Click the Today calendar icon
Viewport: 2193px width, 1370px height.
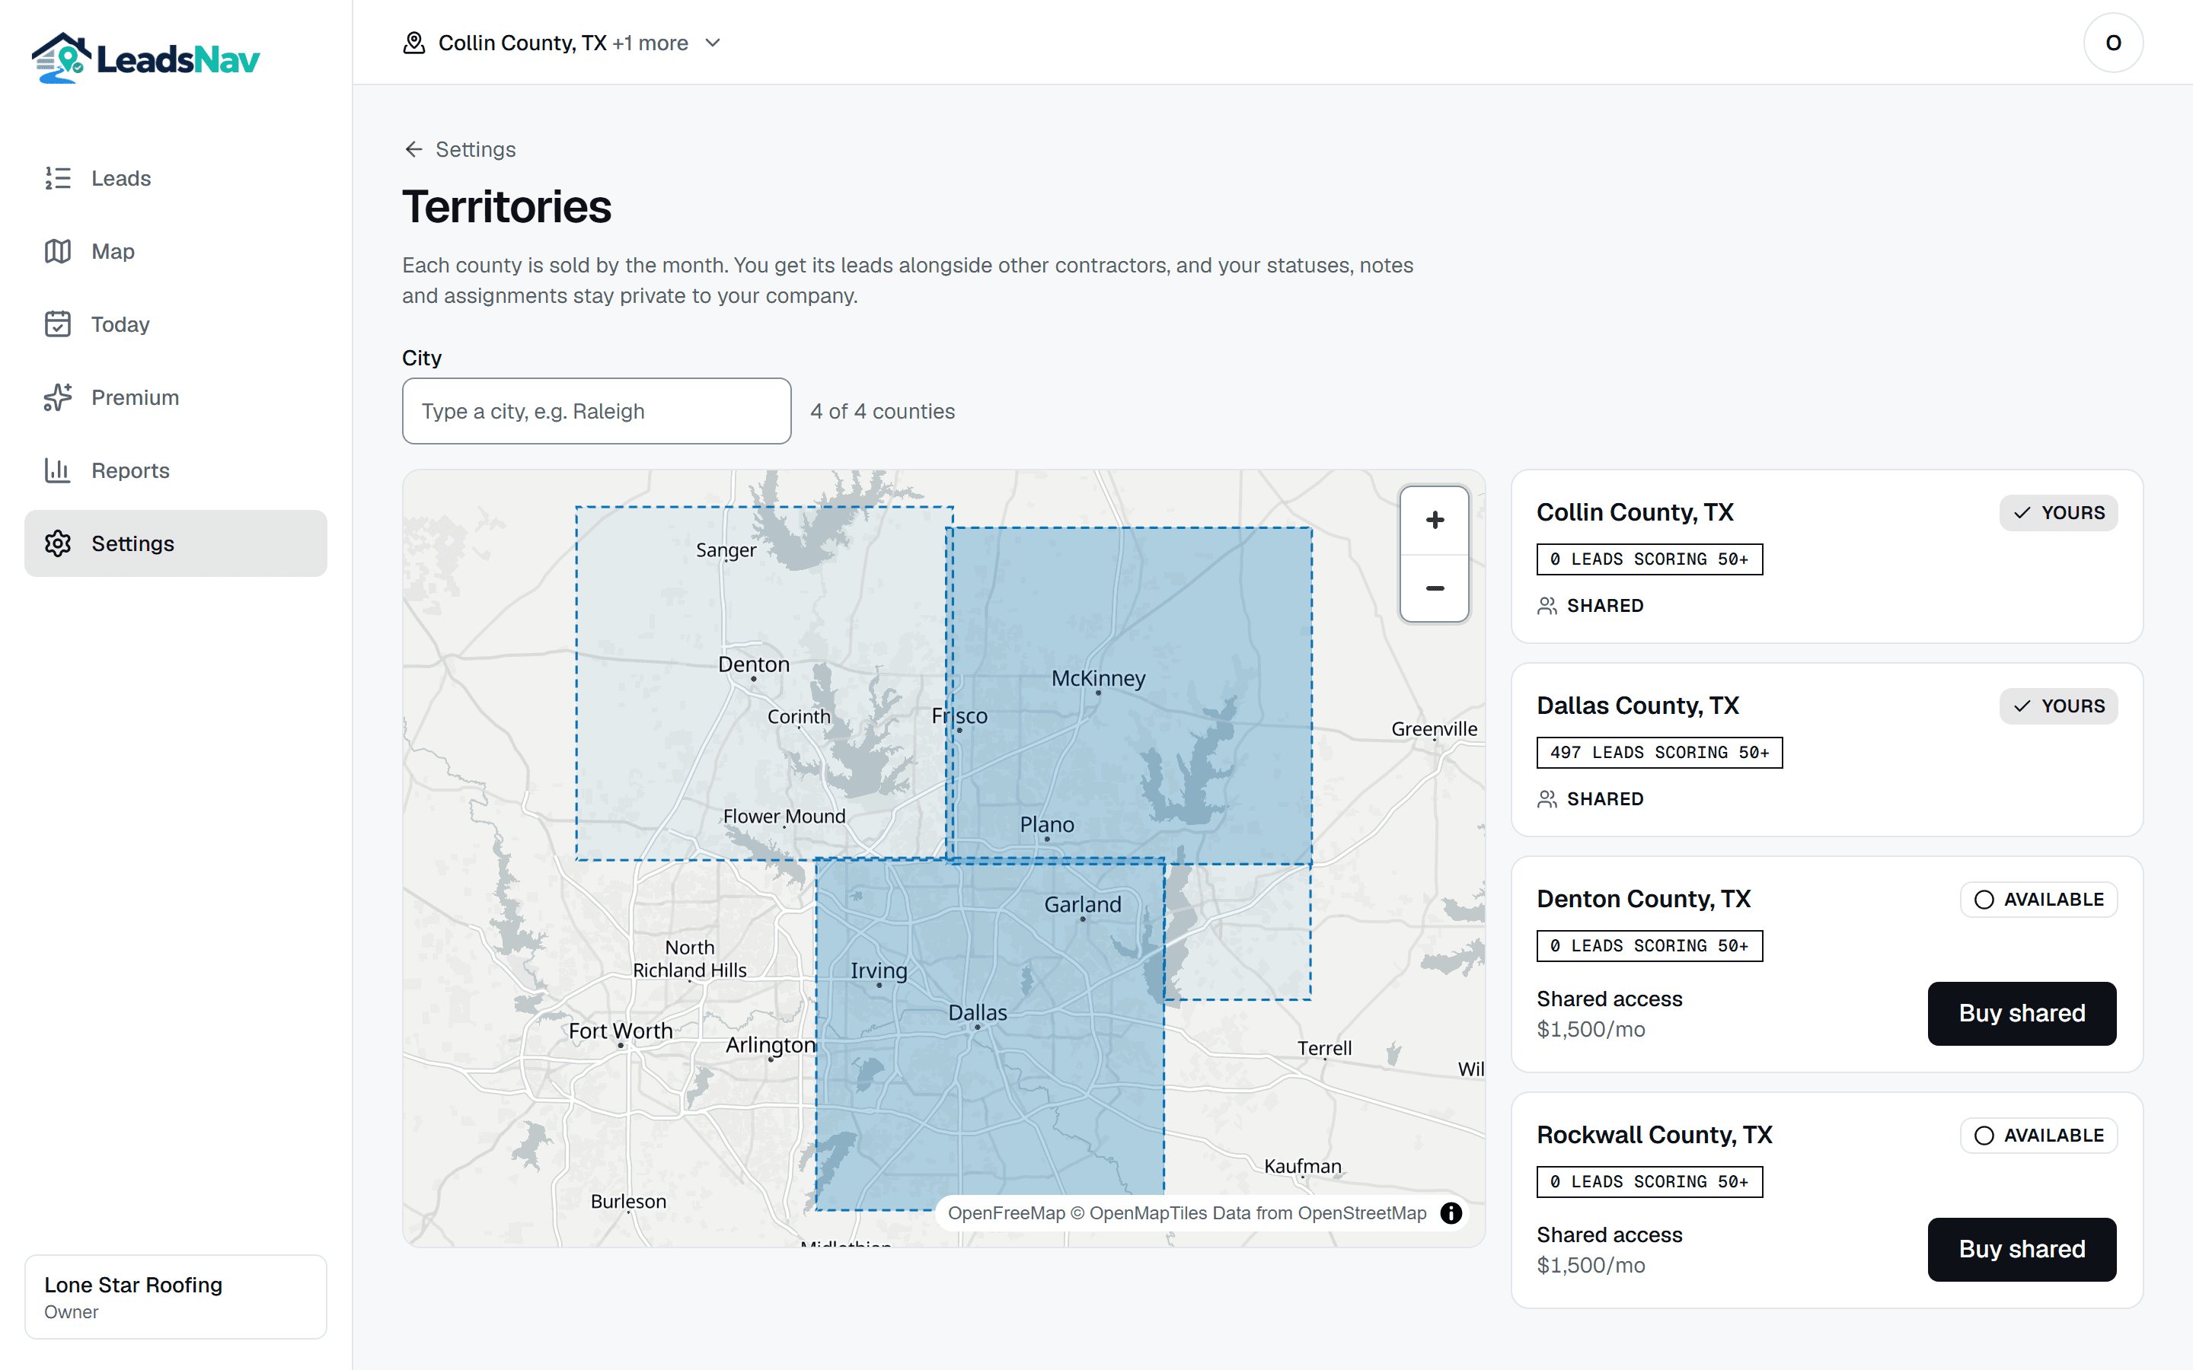[58, 324]
